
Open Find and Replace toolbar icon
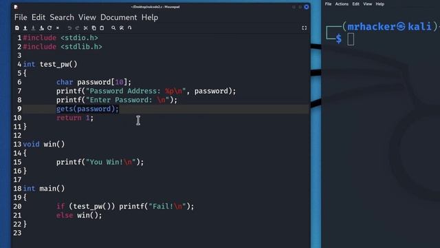coord(122,28)
